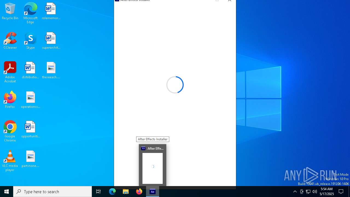Click the security tray icon beside network
350x197 pixels.
tap(302, 192)
